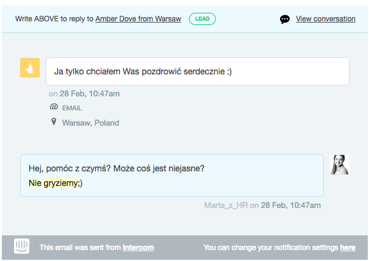Click the EMAIL channel label
Viewport: 369px width, 261px height.
[x=72, y=108]
